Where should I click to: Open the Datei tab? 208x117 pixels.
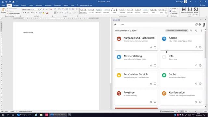(x=3, y=5)
